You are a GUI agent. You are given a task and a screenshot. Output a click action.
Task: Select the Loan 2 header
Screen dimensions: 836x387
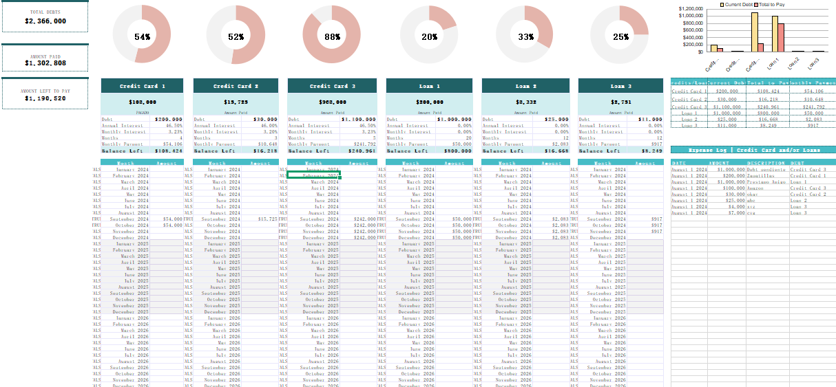click(x=525, y=86)
